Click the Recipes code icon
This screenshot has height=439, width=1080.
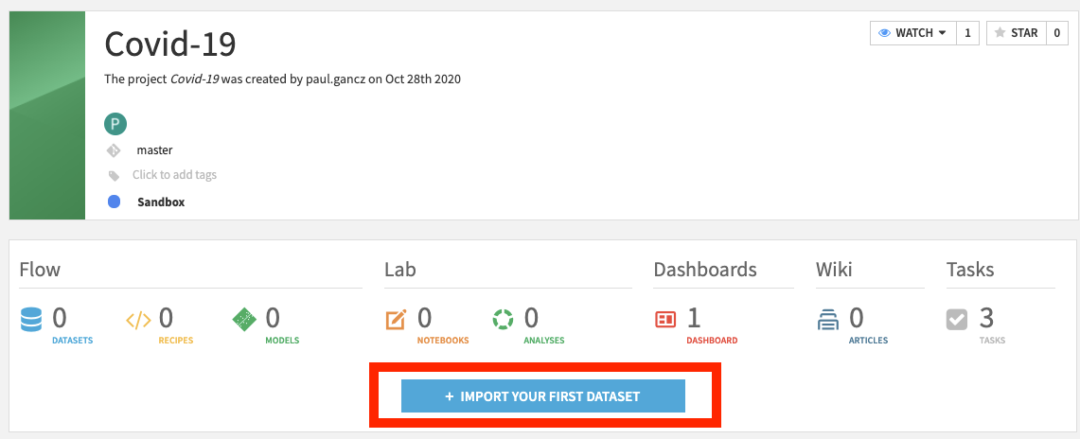click(x=138, y=321)
